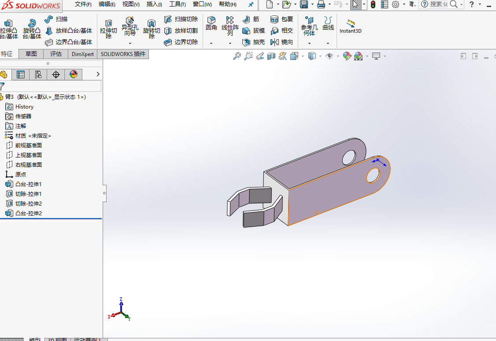Click the search commands input field

(x=438, y=4)
